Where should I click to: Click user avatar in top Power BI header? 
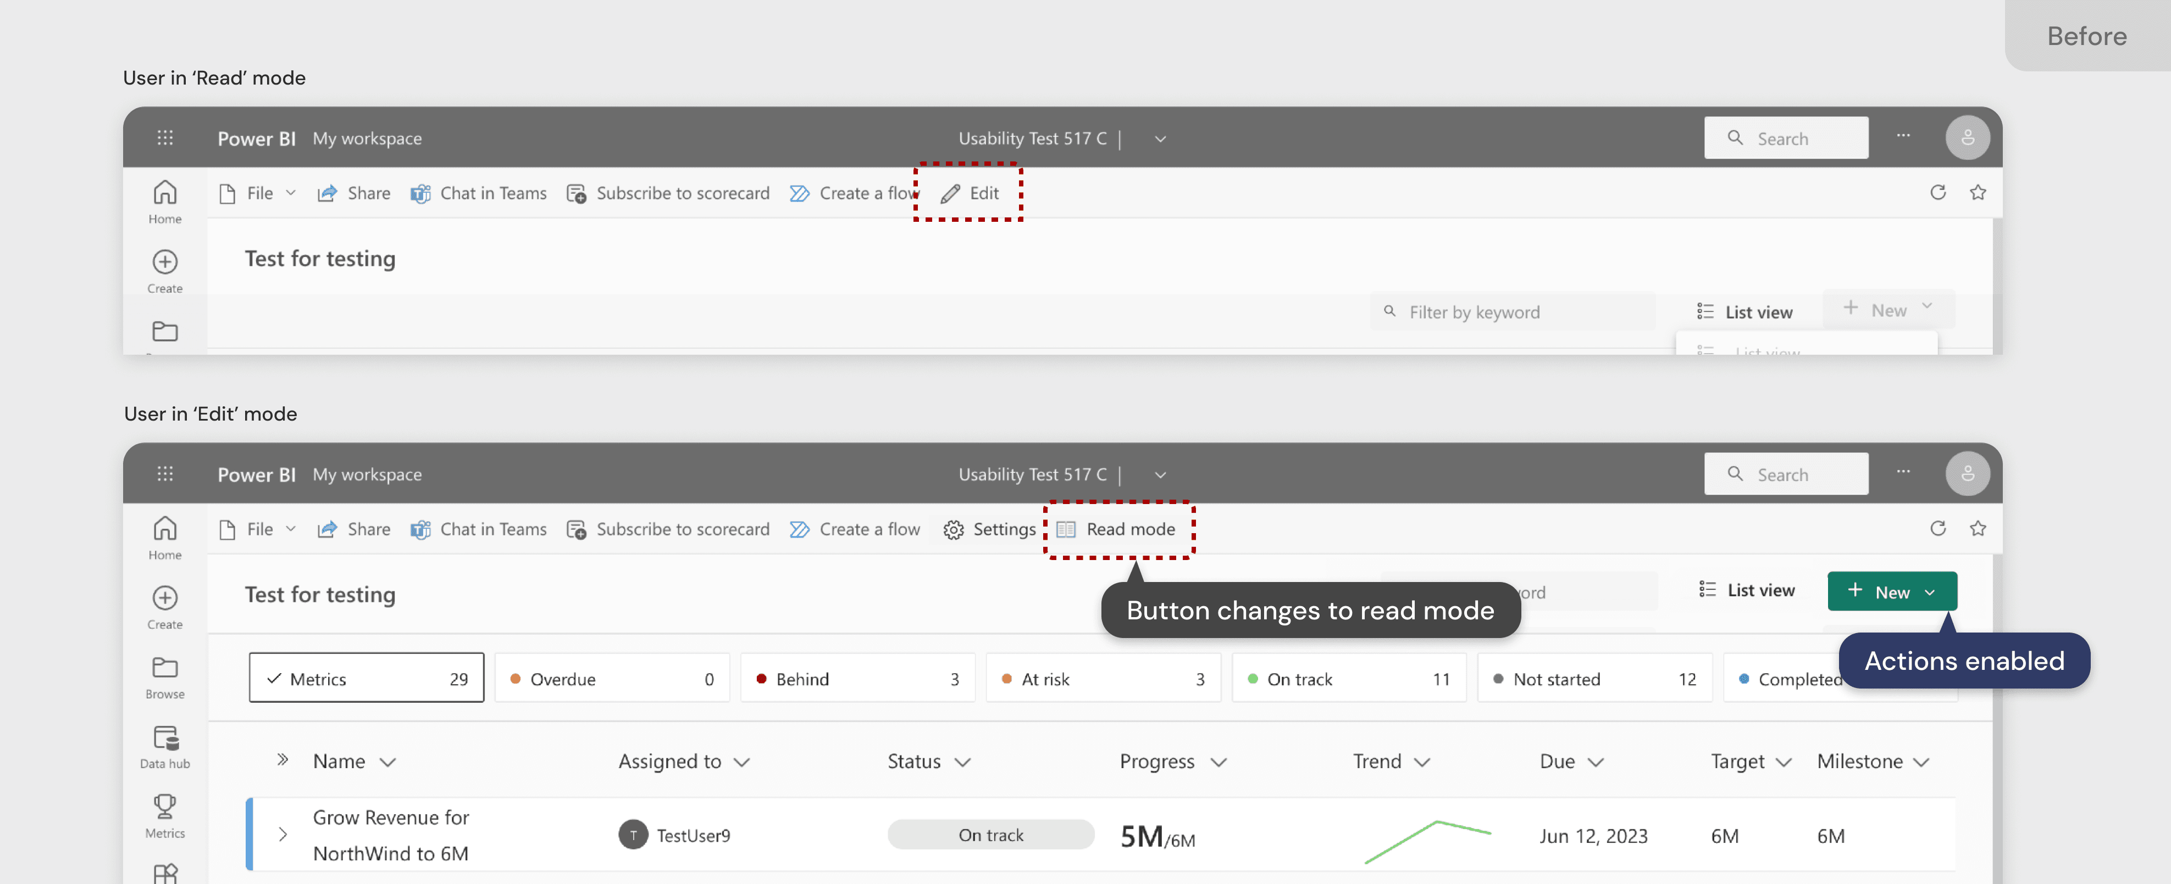[1967, 137]
